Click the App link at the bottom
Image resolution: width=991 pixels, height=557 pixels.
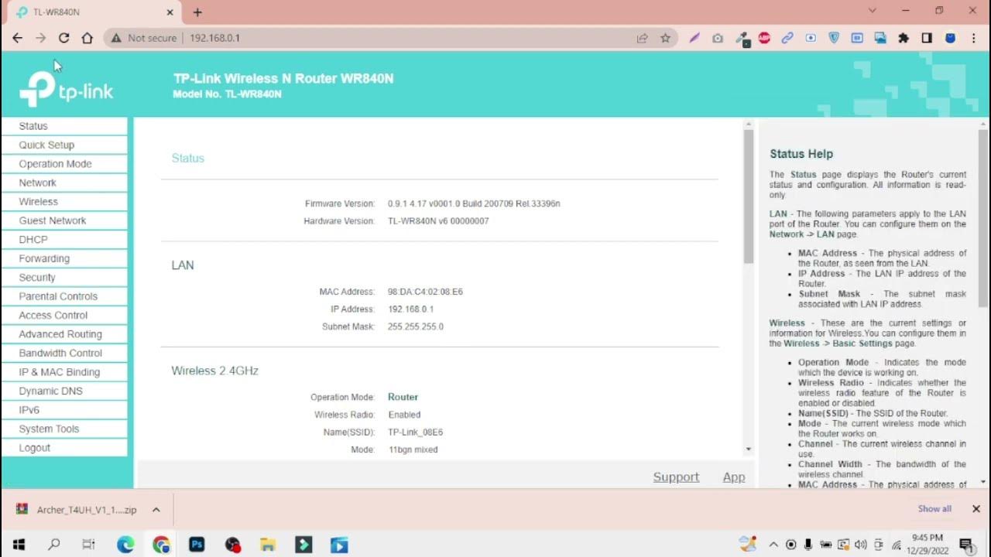tap(734, 477)
